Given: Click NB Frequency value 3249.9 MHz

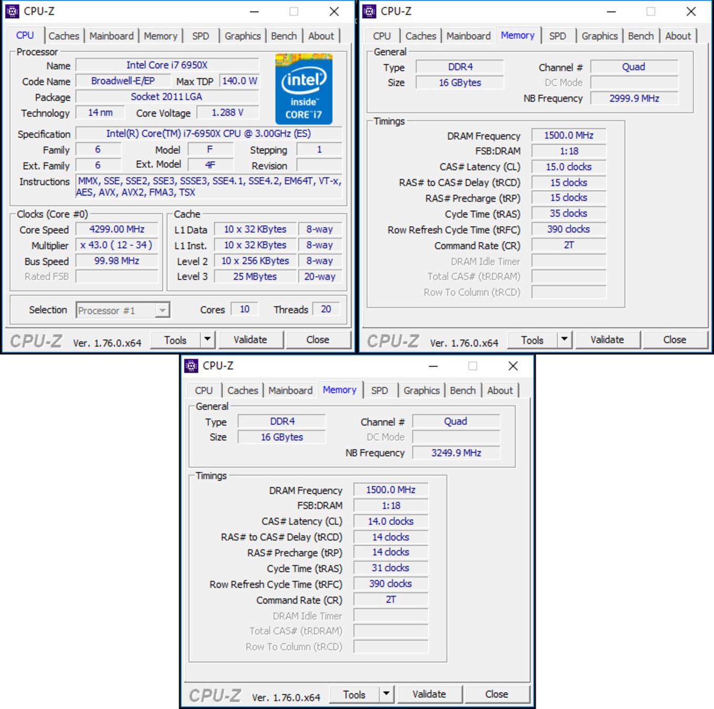Looking at the screenshot, I should (x=456, y=453).
